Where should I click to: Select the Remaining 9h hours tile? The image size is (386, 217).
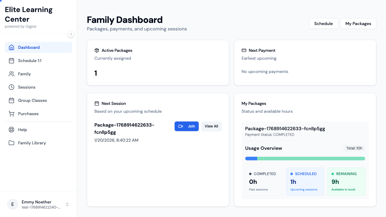[x=346, y=181]
